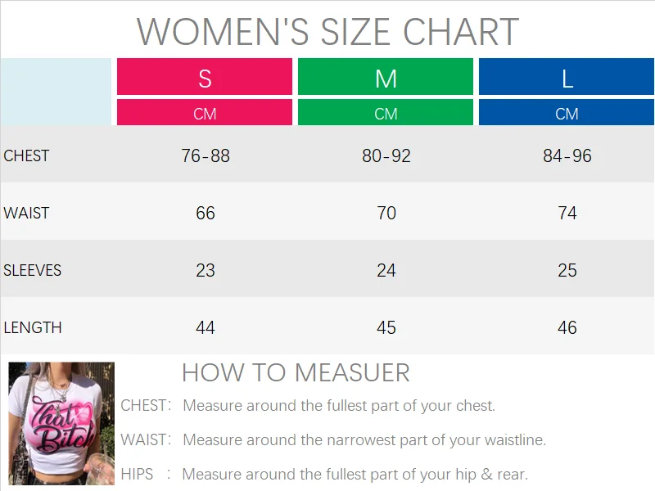
Task: Select the SLEEVES row label
Action: 33,270
